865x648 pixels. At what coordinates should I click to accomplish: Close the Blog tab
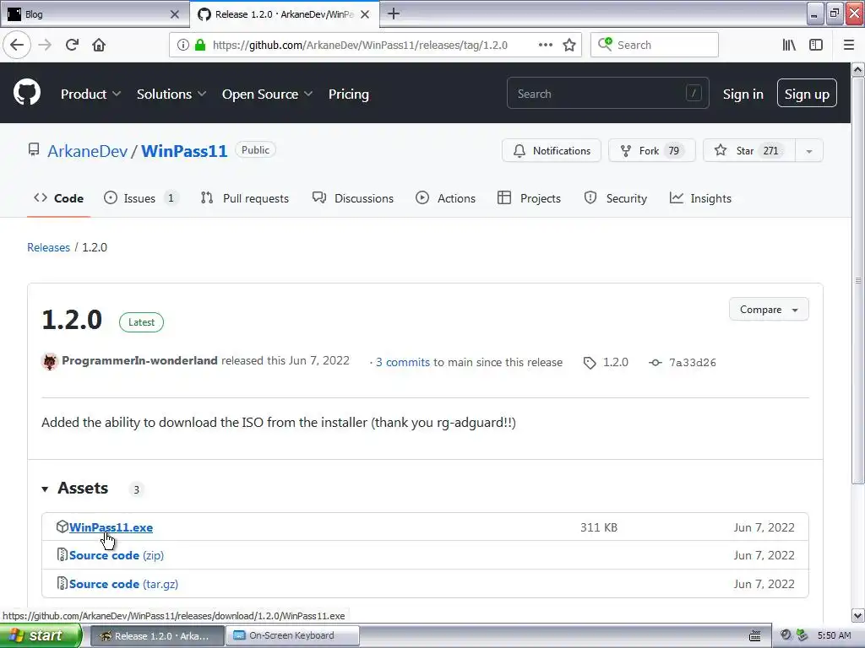(175, 14)
